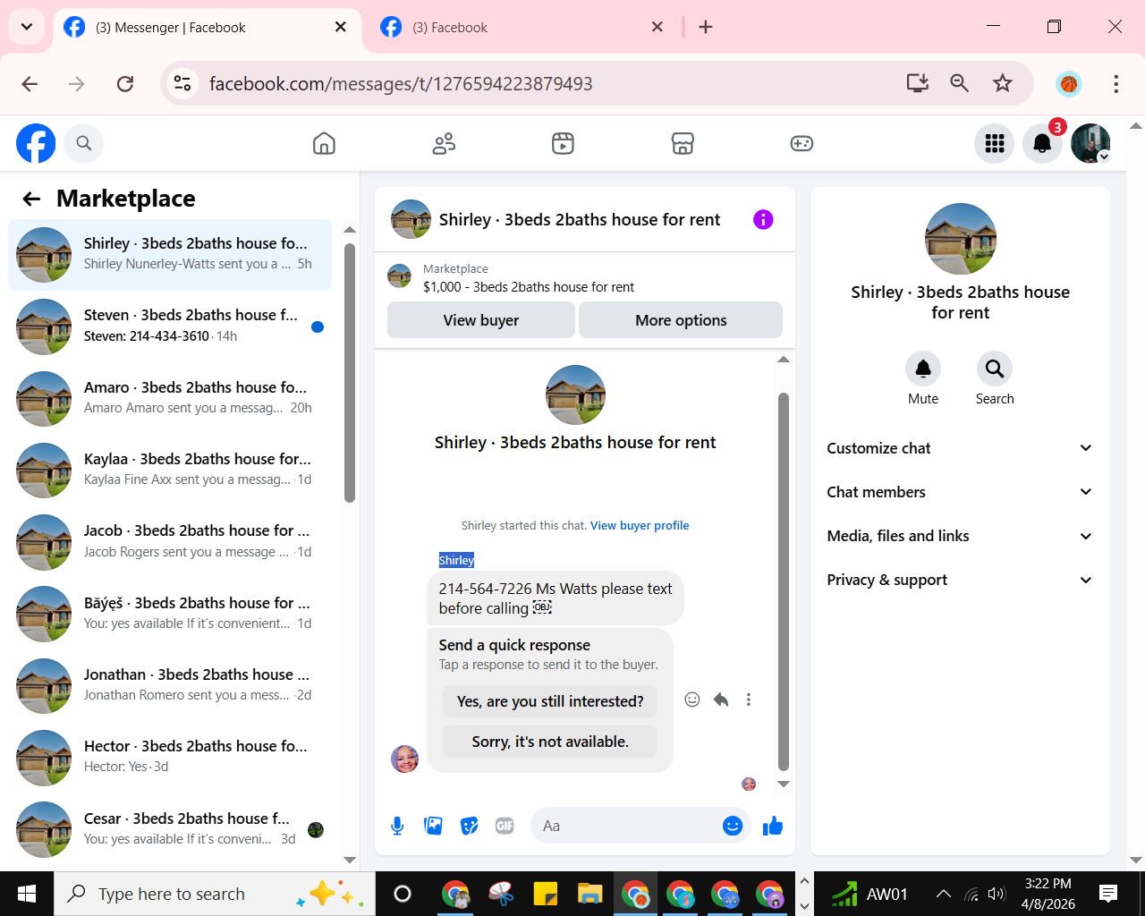Open Jonathan conversation in list
The height and width of the screenshot is (916, 1145).
coord(170,685)
